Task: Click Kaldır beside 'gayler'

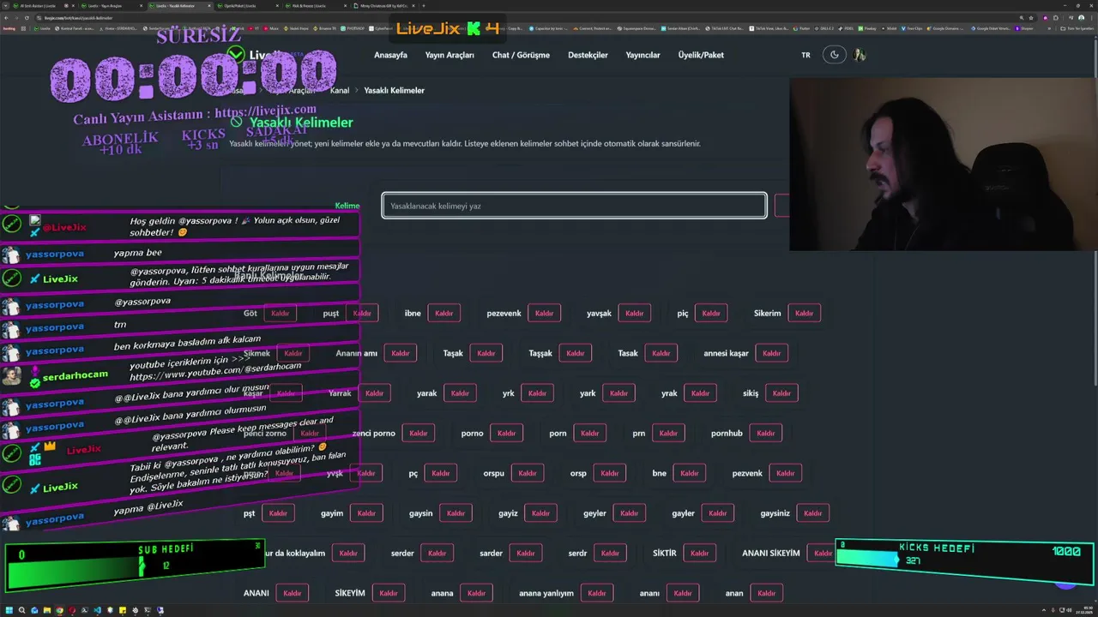Action: (x=717, y=513)
